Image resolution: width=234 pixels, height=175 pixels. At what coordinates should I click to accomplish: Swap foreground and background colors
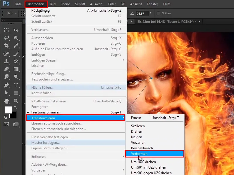click(16, 107)
